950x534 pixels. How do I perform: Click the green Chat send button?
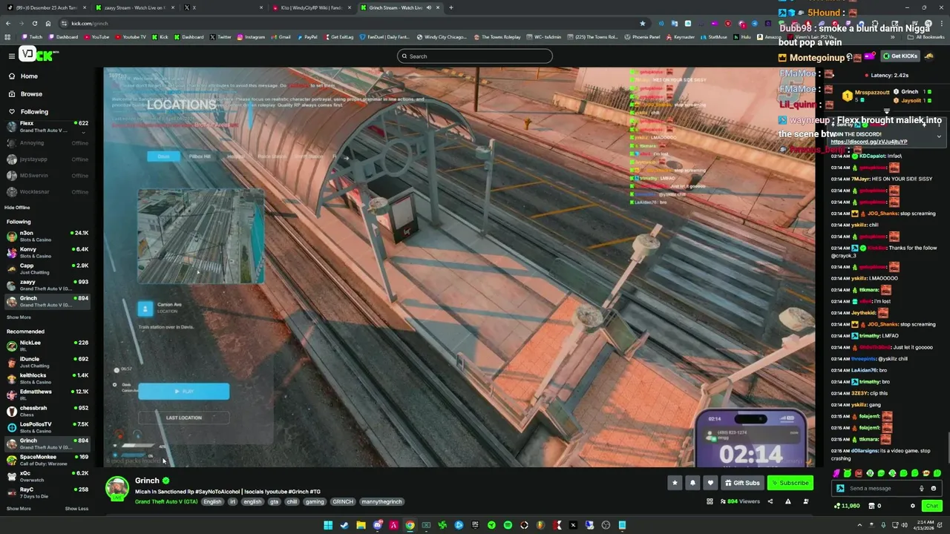[931, 506]
